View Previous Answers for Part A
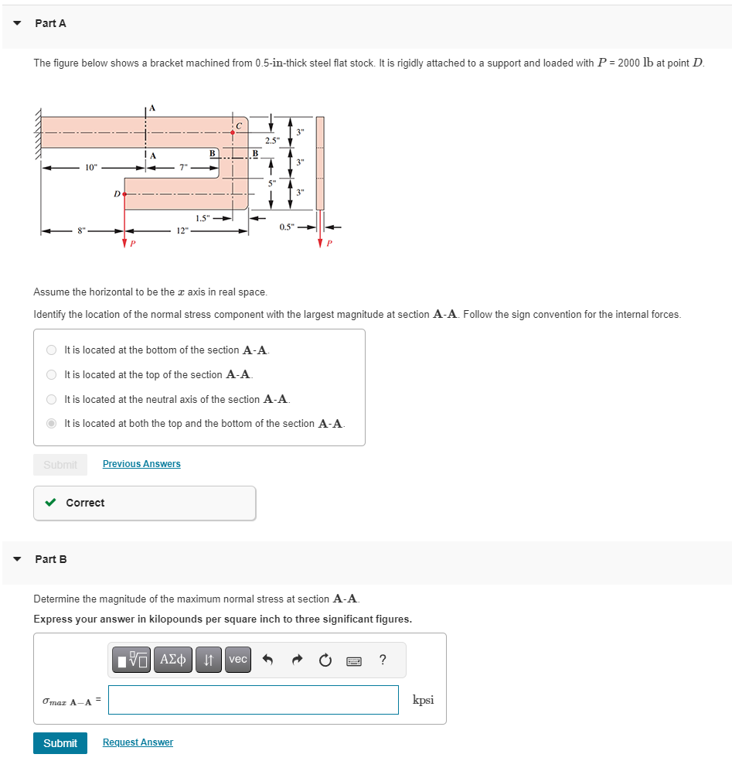 point(141,463)
